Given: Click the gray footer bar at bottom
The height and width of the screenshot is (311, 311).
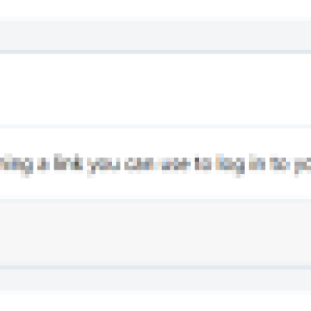Looking at the screenshot, I should click(x=155, y=280).
